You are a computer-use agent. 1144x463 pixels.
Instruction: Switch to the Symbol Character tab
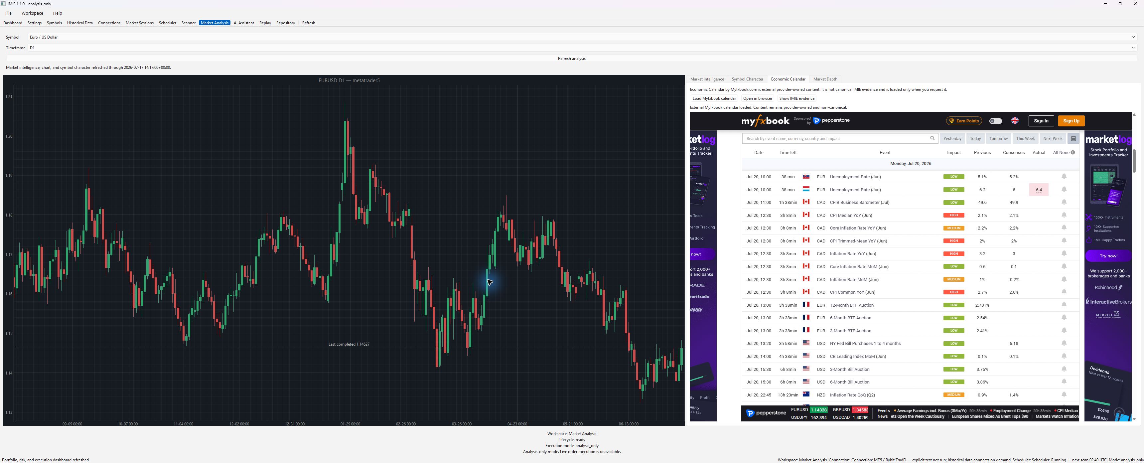tap(747, 79)
